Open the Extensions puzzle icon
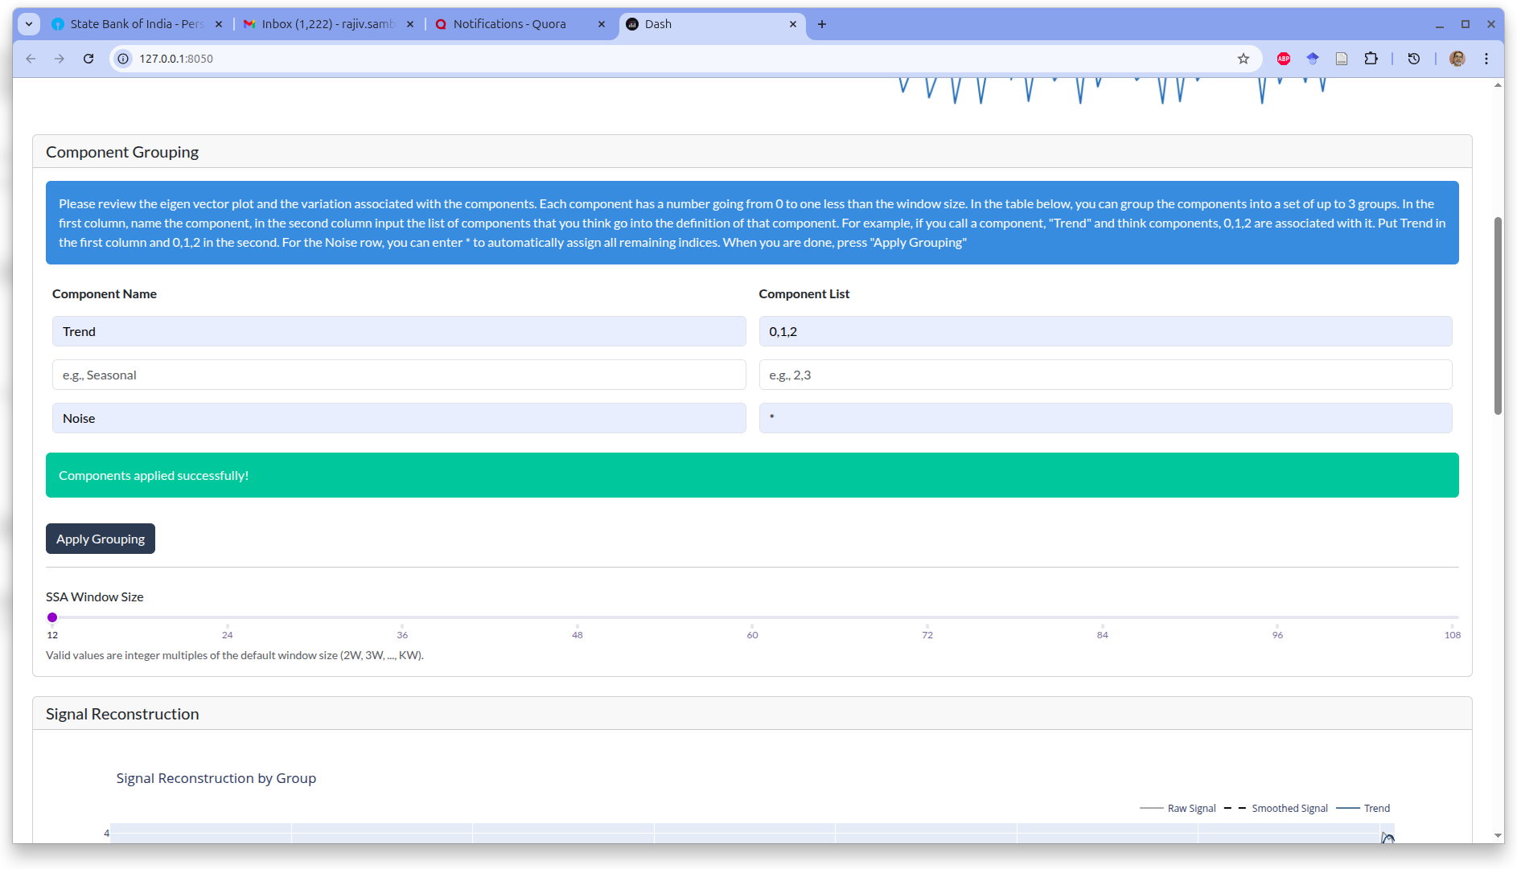This screenshot has width=1517, height=869. [x=1371, y=59]
